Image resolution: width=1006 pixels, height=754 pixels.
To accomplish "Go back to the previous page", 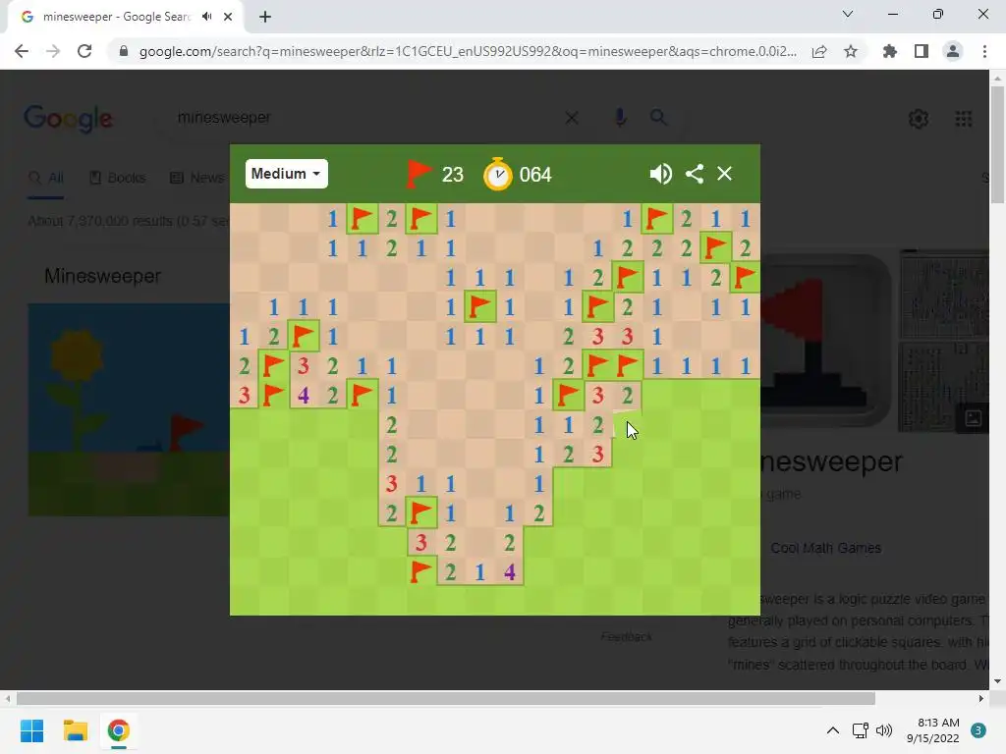I will (22, 51).
